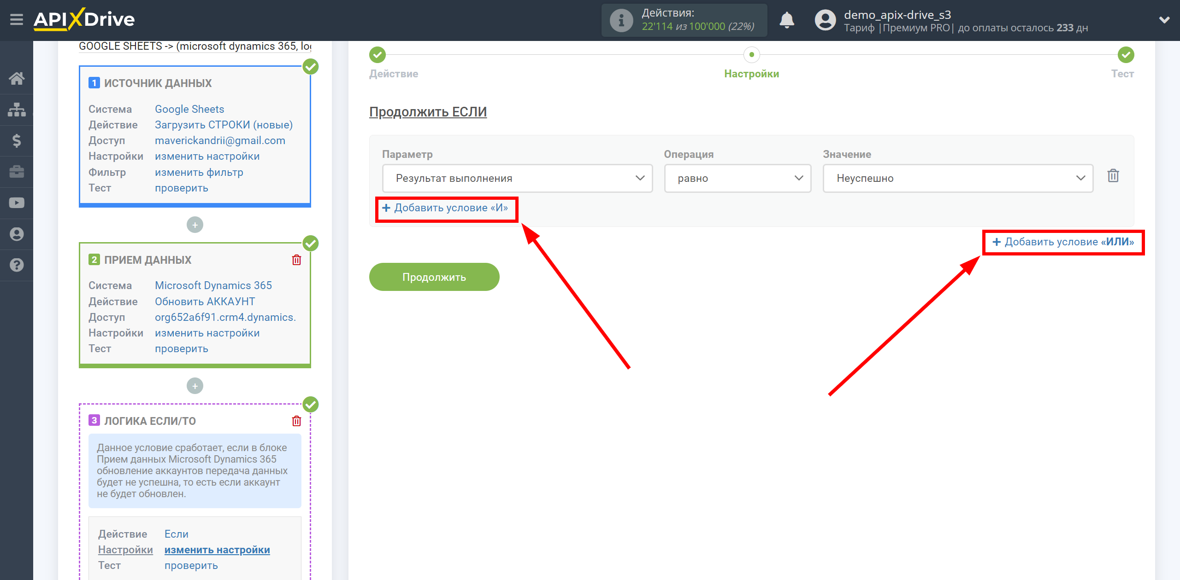1180x580 pixels.
Task: Open the Значение dropdown Неуспешно
Action: 958,178
